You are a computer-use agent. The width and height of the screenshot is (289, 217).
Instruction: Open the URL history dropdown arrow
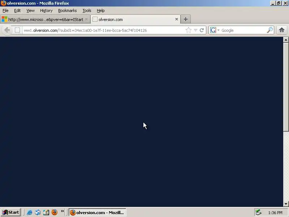pos(195,30)
